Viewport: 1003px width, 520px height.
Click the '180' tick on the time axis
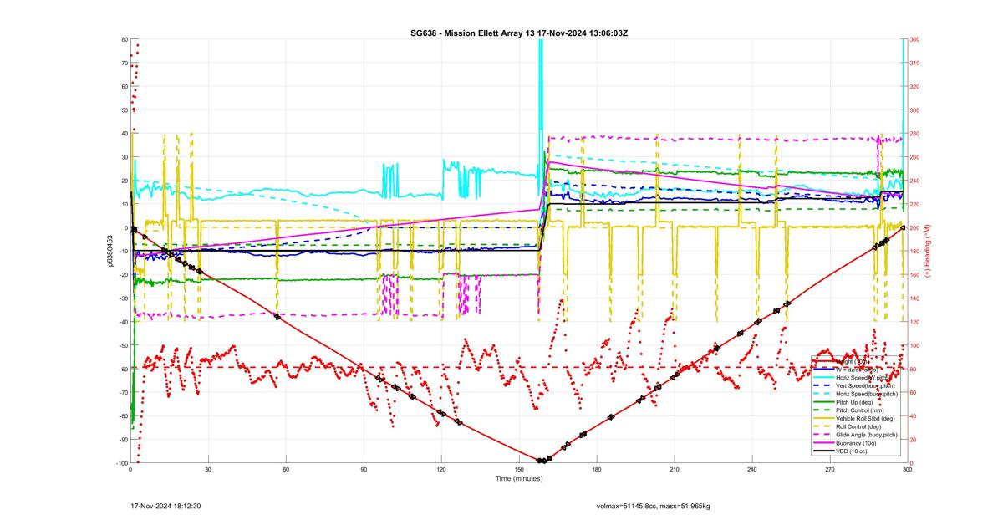pyautogui.click(x=597, y=470)
